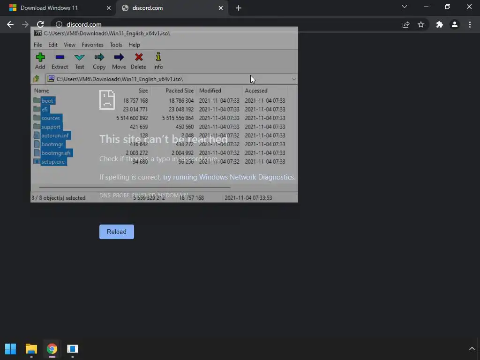Screen dimensions: 480x360
Task: Run the Test archive tool
Action: tap(80, 61)
